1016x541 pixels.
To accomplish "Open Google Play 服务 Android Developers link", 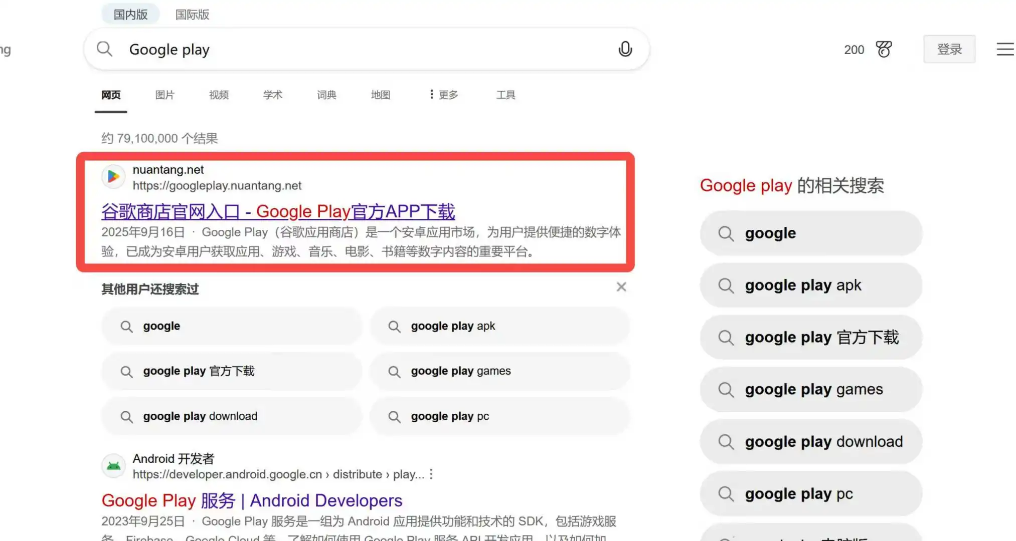I will pos(252,500).
